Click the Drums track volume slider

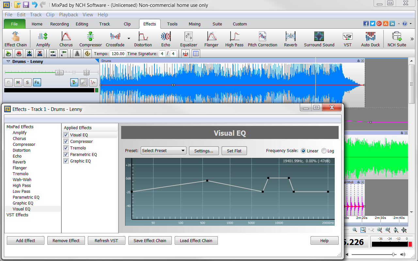tap(59, 72)
